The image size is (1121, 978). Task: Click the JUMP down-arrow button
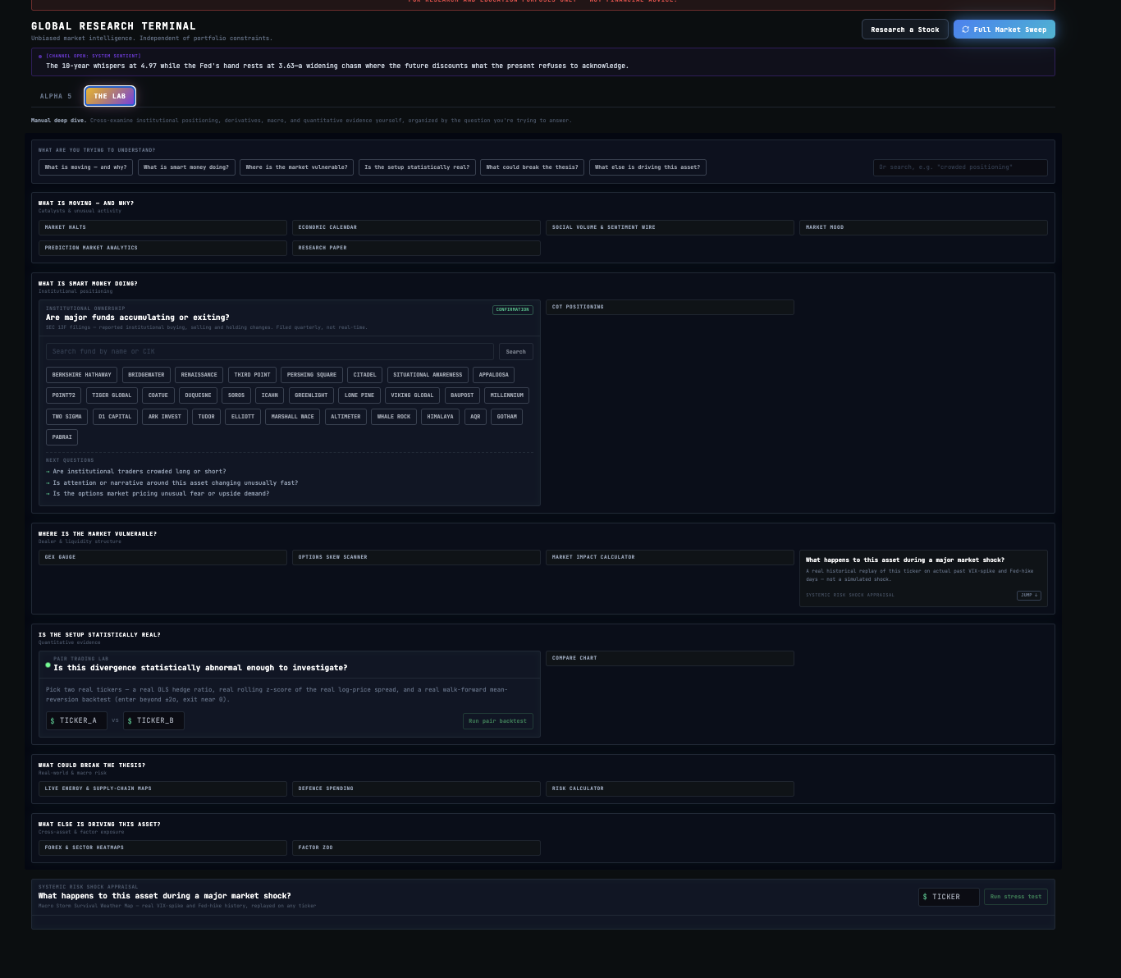pos(1029,596)
